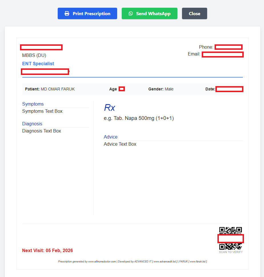The height and width of the screenshot is (277, 264).
Task: Click the MBBS (DU) qualification text
Action: pos(34,55)
